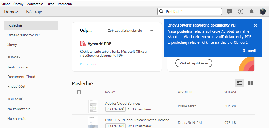Switch to grid thumbnail view
This screenshot has width=269, height=128.
pyautogui.click(x=250, y=83)
